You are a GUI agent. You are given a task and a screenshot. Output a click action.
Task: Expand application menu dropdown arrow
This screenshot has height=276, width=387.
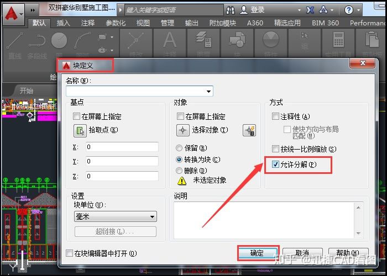click(x=22, y=14)
